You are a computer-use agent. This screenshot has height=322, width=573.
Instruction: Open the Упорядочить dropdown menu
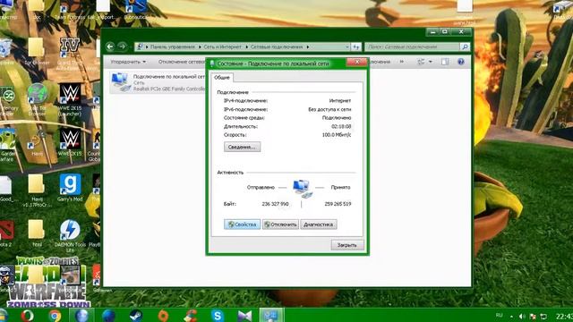[128, 62]
